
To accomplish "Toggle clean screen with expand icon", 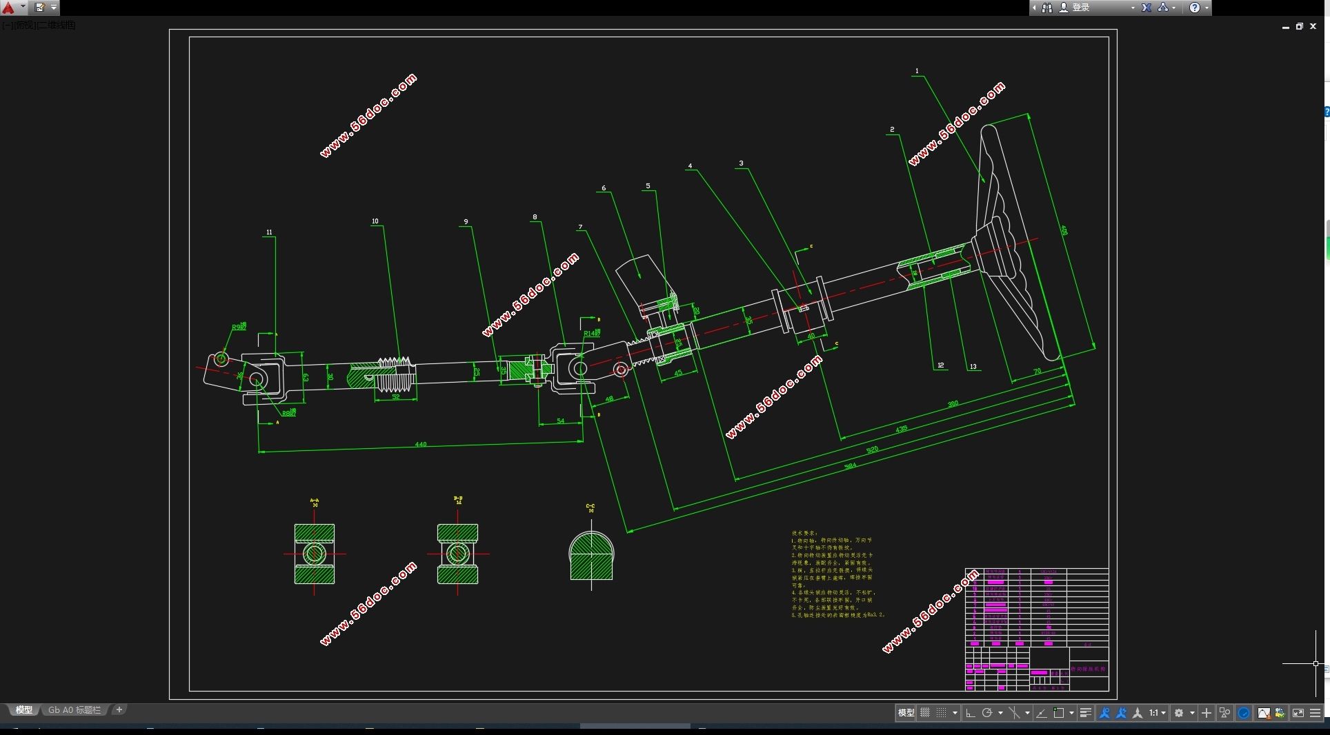I will (x=1298, y=713).
